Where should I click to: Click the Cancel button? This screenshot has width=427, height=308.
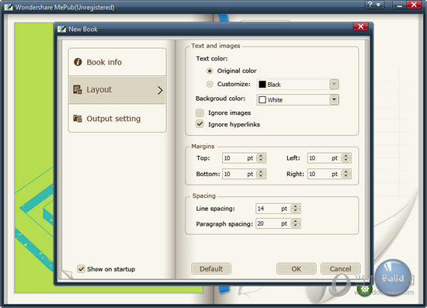coord(340,268)
